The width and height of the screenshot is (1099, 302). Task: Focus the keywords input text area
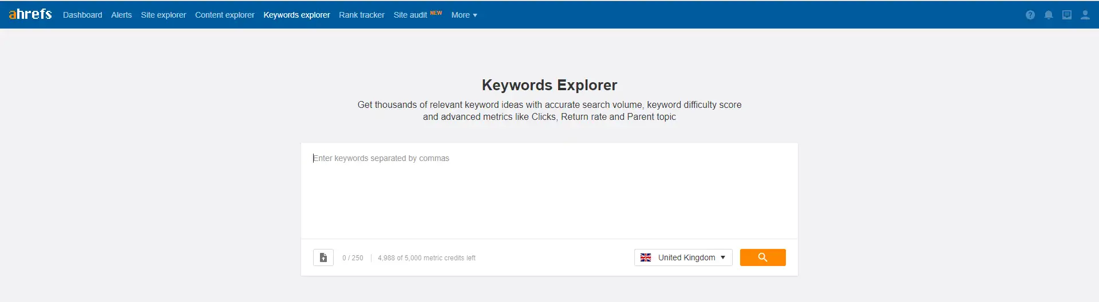coord(549,191)
